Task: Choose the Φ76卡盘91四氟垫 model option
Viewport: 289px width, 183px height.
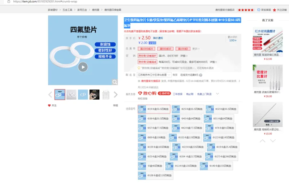Action: click(220, 128)
